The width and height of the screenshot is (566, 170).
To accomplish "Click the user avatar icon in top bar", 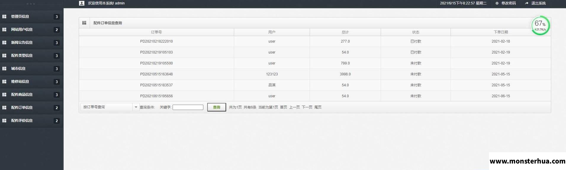I will point(82,3).
